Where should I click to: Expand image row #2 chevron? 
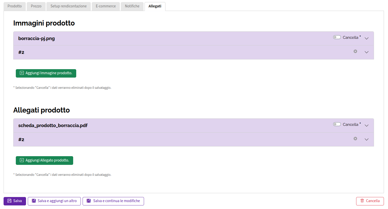367,52
